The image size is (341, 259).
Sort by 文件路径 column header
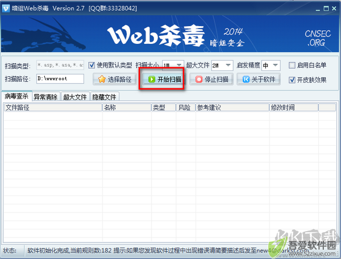(53, 108)
